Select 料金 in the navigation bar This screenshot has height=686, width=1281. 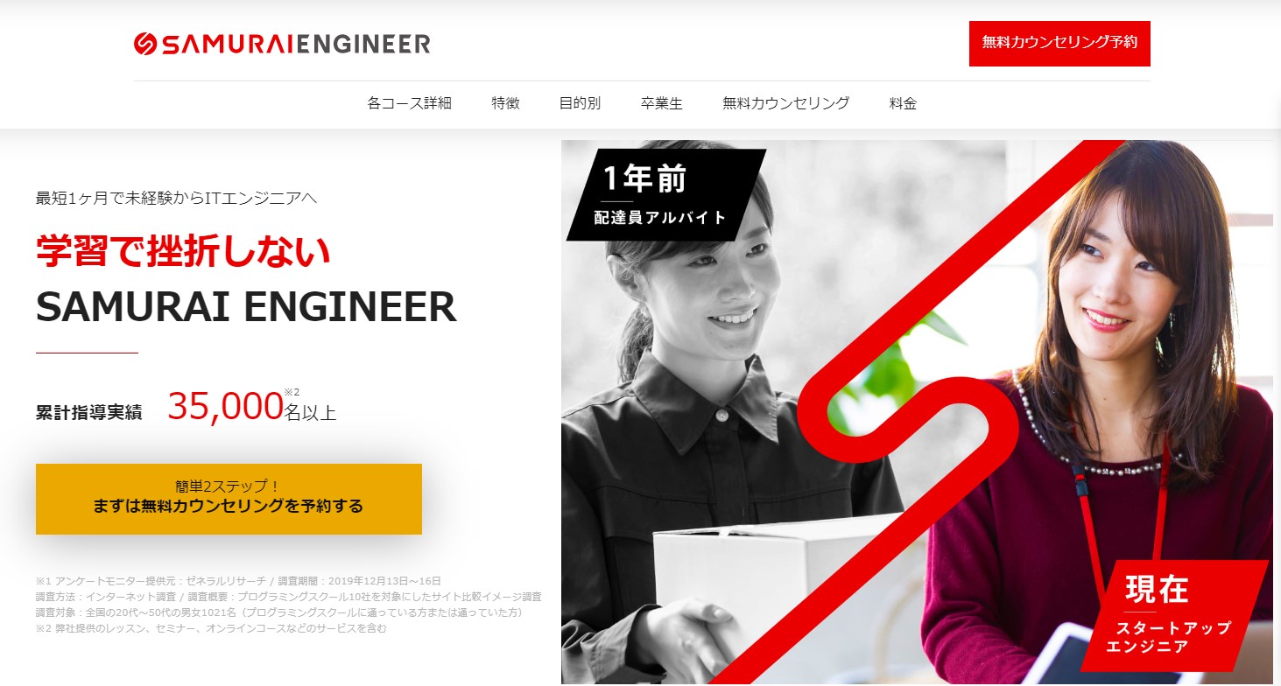click(904, 103)
